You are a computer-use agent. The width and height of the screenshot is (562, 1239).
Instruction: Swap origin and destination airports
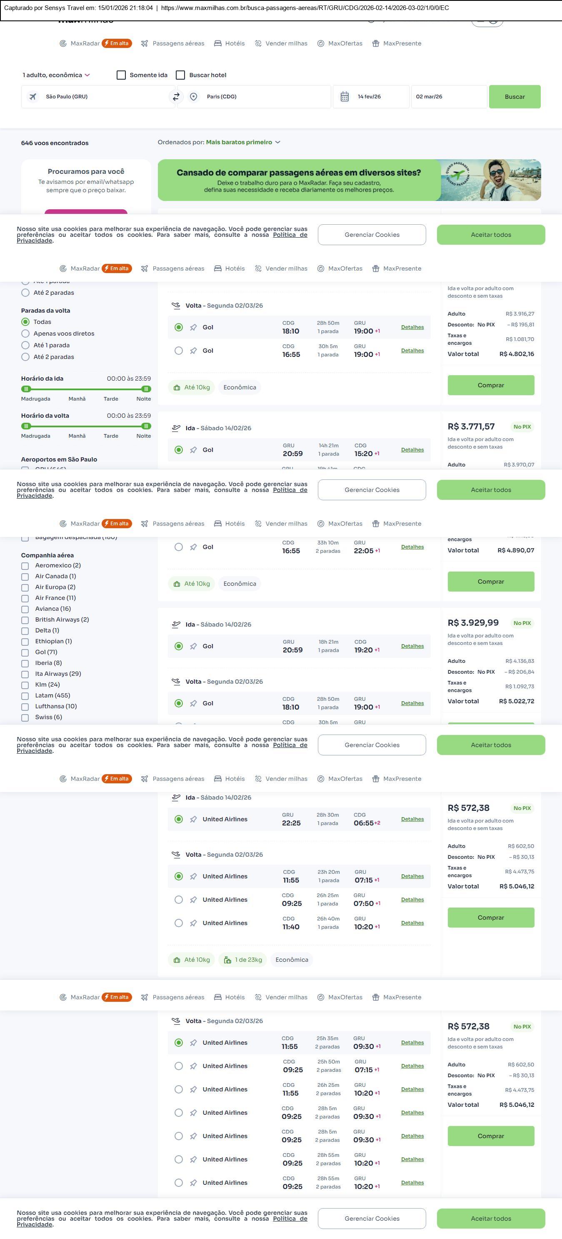(177, 97)
